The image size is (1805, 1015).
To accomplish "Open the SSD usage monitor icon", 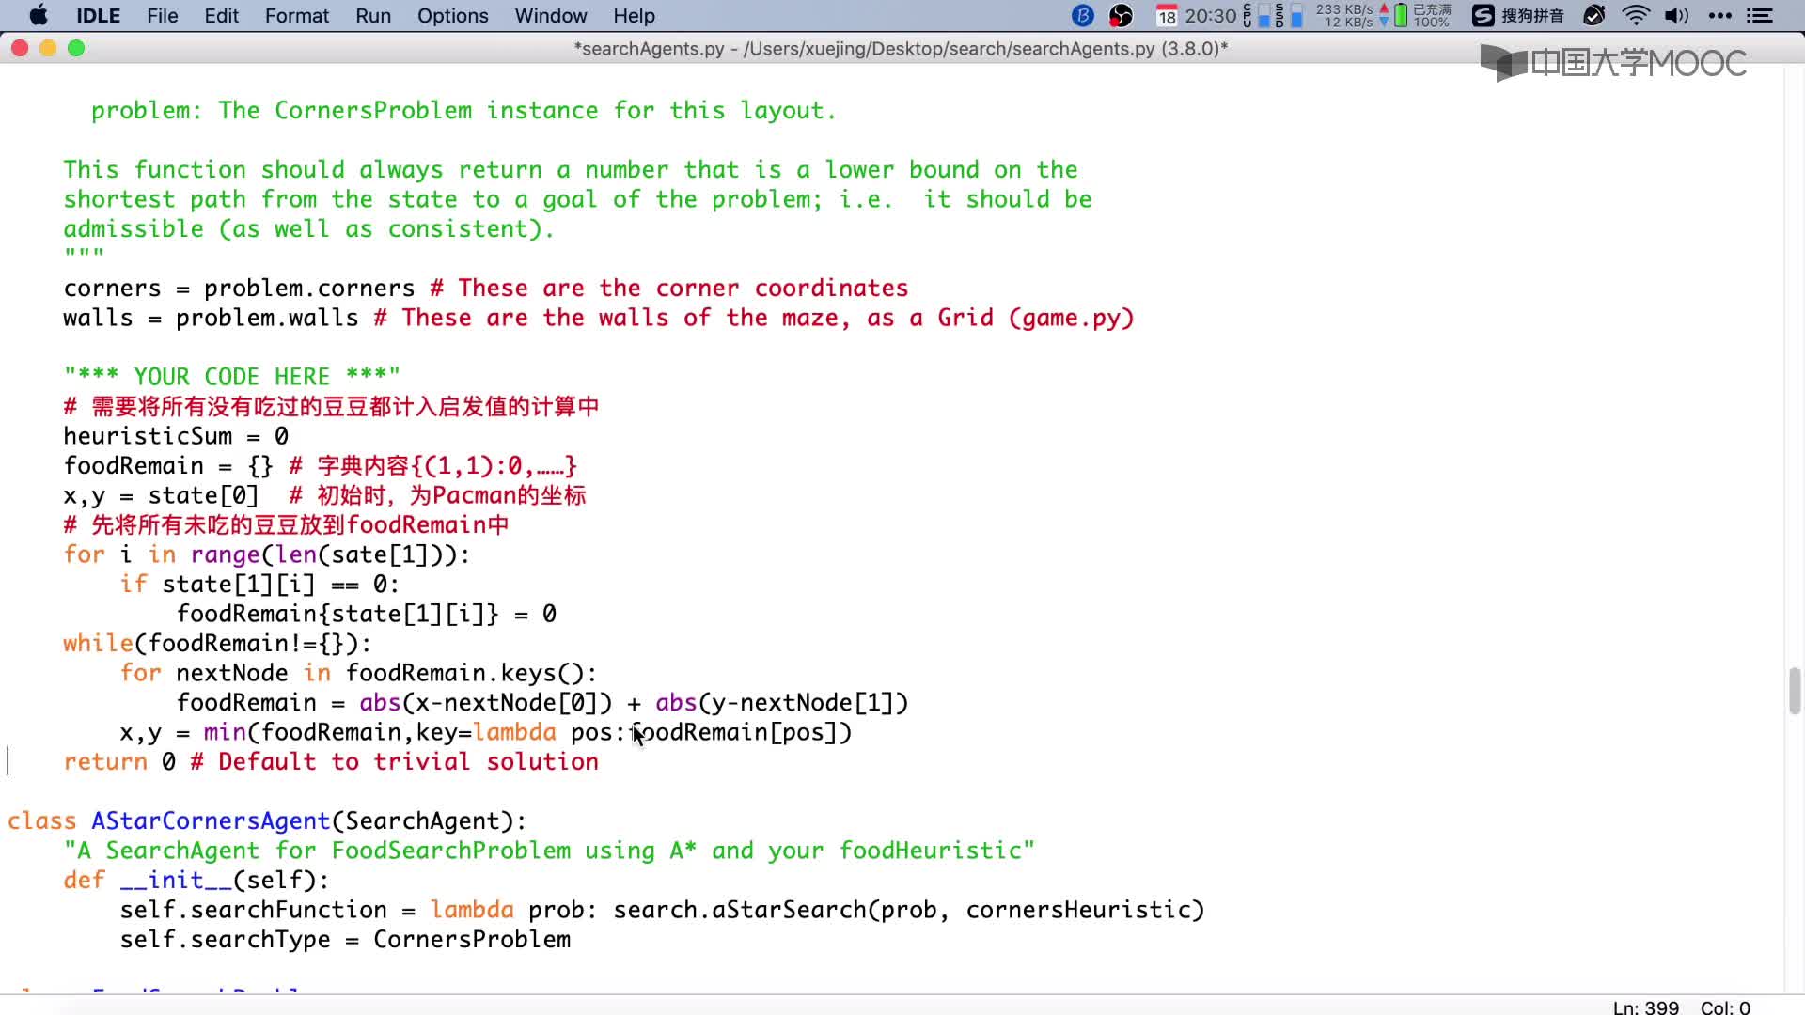I will [x=1288, y=16].
